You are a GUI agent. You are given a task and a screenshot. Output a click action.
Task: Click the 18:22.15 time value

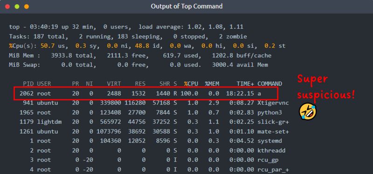pos(240,94)
